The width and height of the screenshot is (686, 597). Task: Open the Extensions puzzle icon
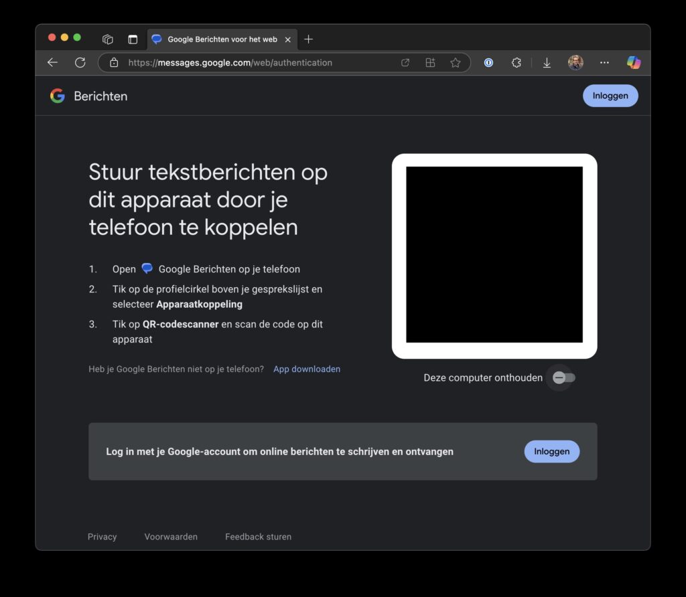517,62
